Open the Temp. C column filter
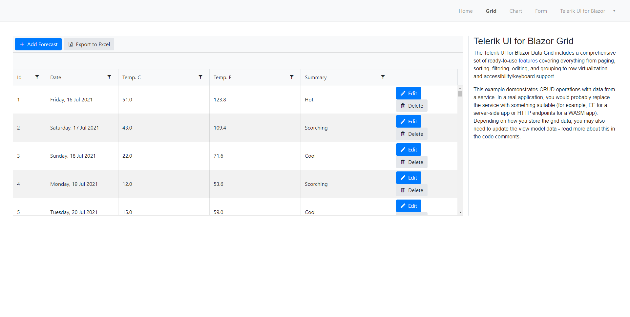The width and height of the screenshot is (630, 317). [200, 77]
